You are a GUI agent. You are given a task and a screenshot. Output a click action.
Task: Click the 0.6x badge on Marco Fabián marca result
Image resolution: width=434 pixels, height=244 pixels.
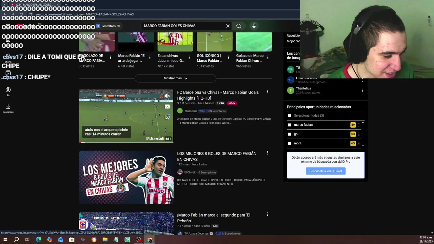pyautogui.click(x=215, y=226)
